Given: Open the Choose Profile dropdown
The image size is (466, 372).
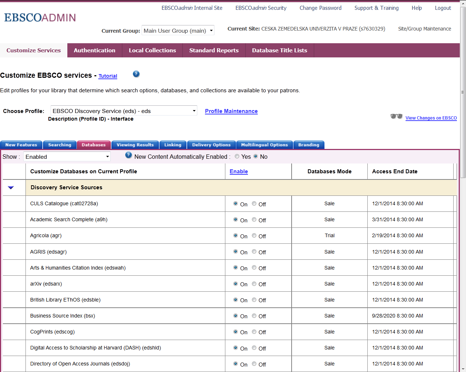Looking at the screenshot, I should tap(124, 111).
